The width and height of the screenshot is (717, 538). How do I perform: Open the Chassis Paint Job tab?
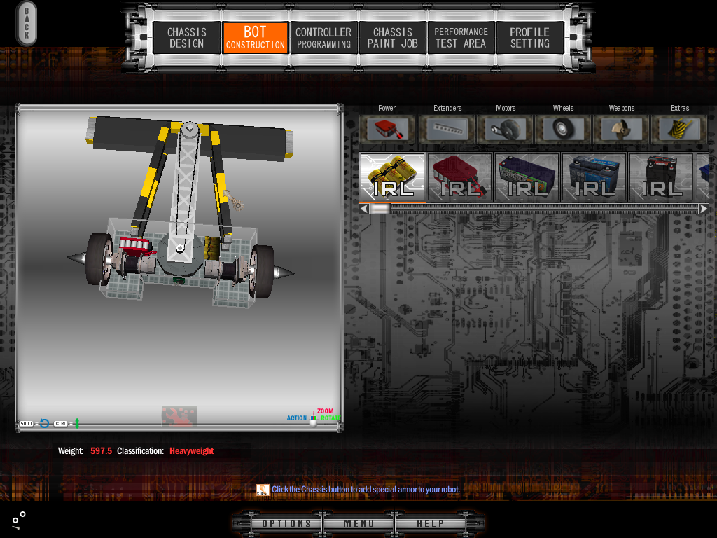(x=392, y=38)
